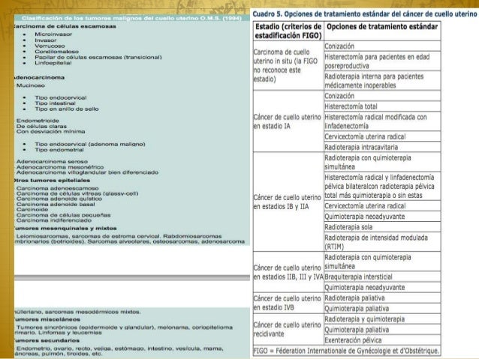Select 'Carcinoma de cuello uterino in situ' cell
479x359 pixels.
click(x=288, y=65)
